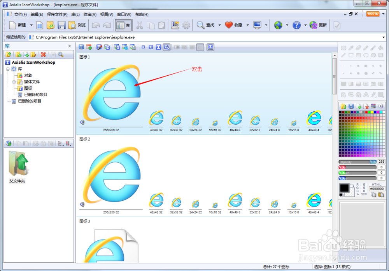Click the save icon in the icon list toolbar
Image resolution: width=389 pixels, height=271 pixels.
coord(81,47)
